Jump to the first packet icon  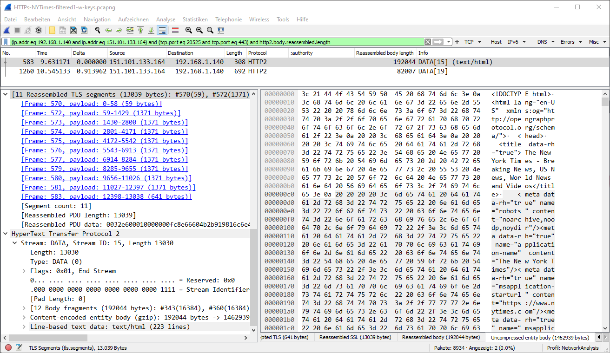coord(140,30)
